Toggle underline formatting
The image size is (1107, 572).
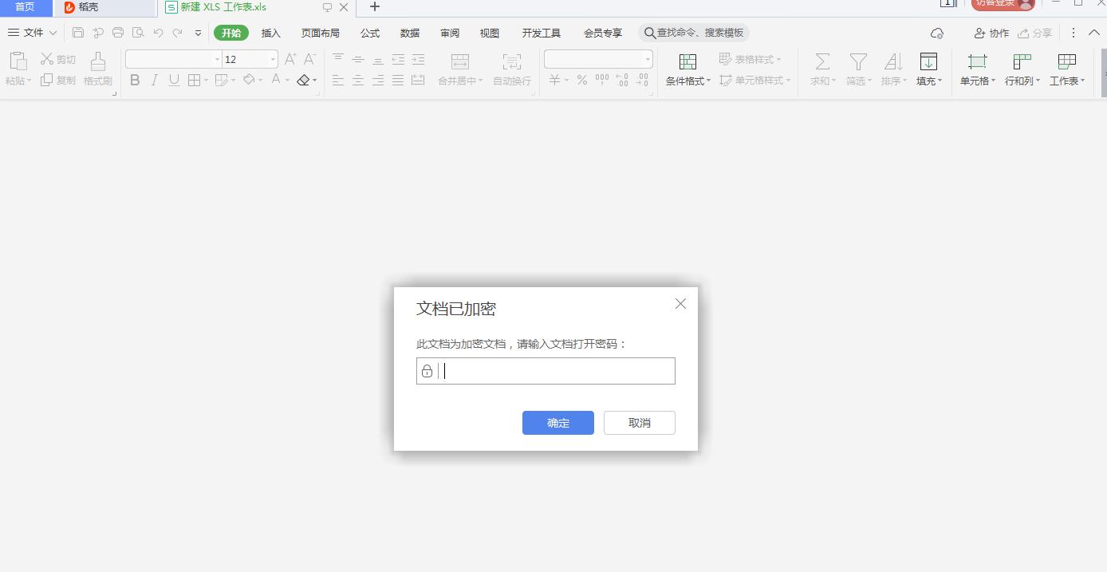point(173,80)
